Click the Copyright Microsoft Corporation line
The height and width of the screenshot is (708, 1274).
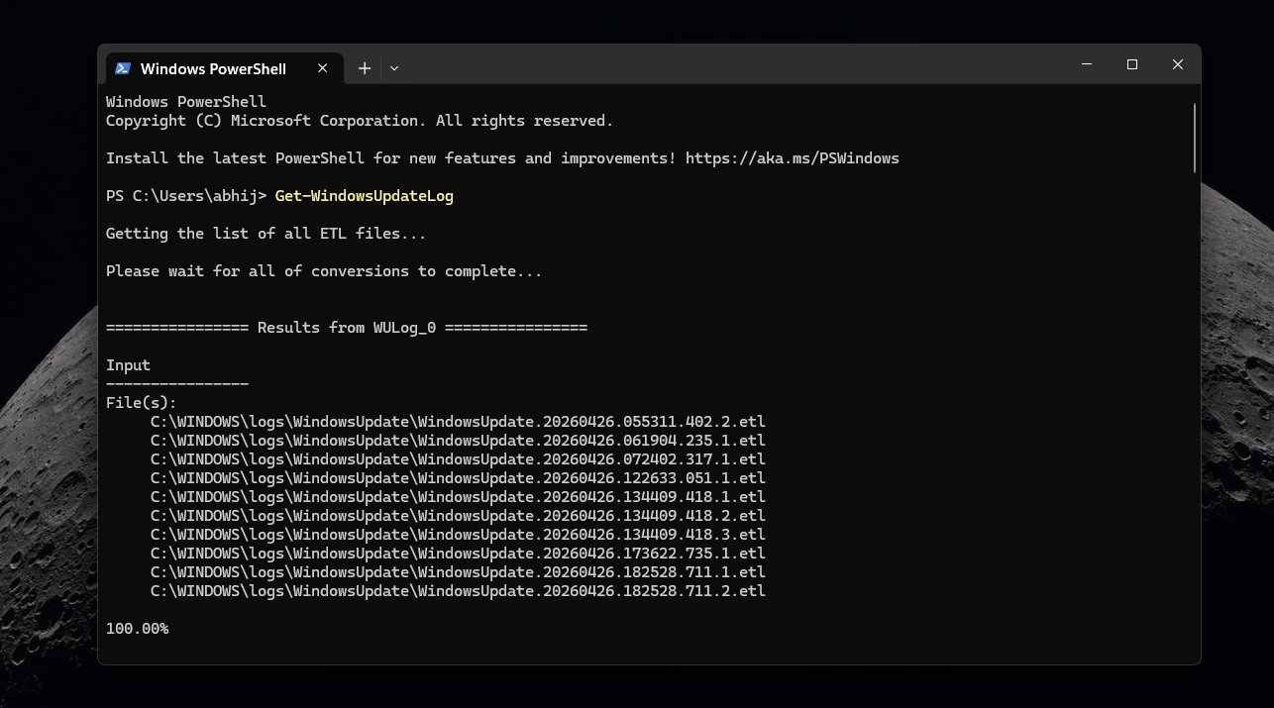[x=359, y=120]
